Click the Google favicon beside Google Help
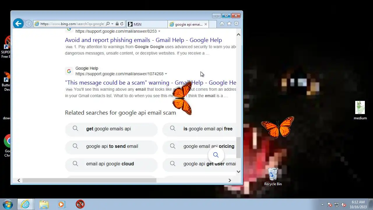 click(x=69, y=71)
